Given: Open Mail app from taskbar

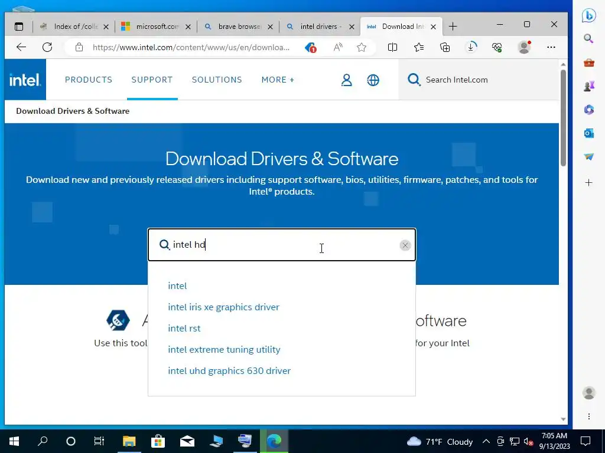Looking at the screenshot, I should click(x=187, y=441).
